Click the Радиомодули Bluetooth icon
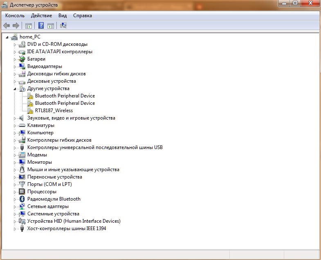The image size is (321, 260). click(x=22, y=199)
